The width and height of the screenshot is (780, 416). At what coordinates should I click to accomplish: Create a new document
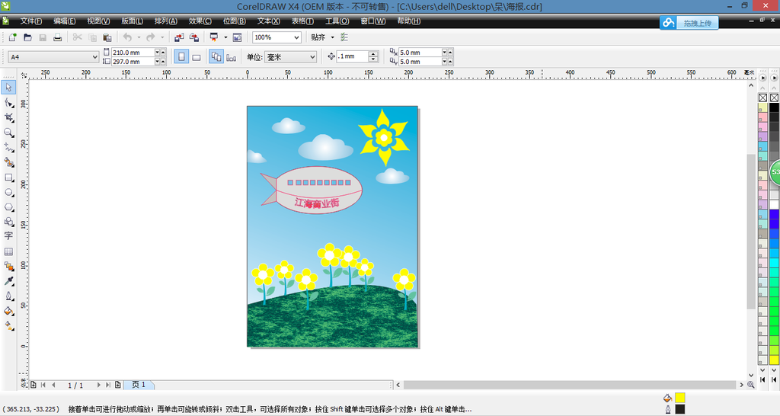coord(12,37)
